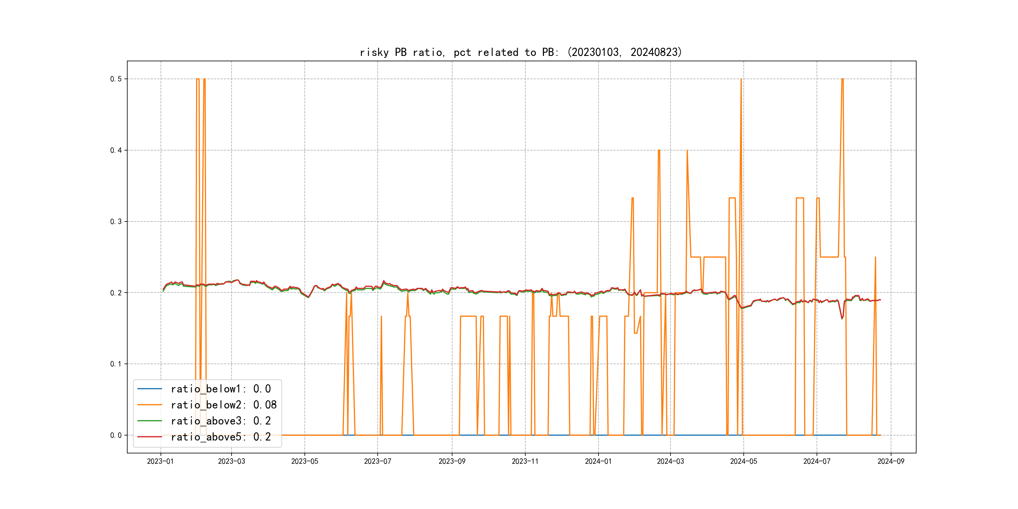Screen dimensions: 1018x509
Task: Click the 0.0 y-axis tick label
Action: click(116, 435)
